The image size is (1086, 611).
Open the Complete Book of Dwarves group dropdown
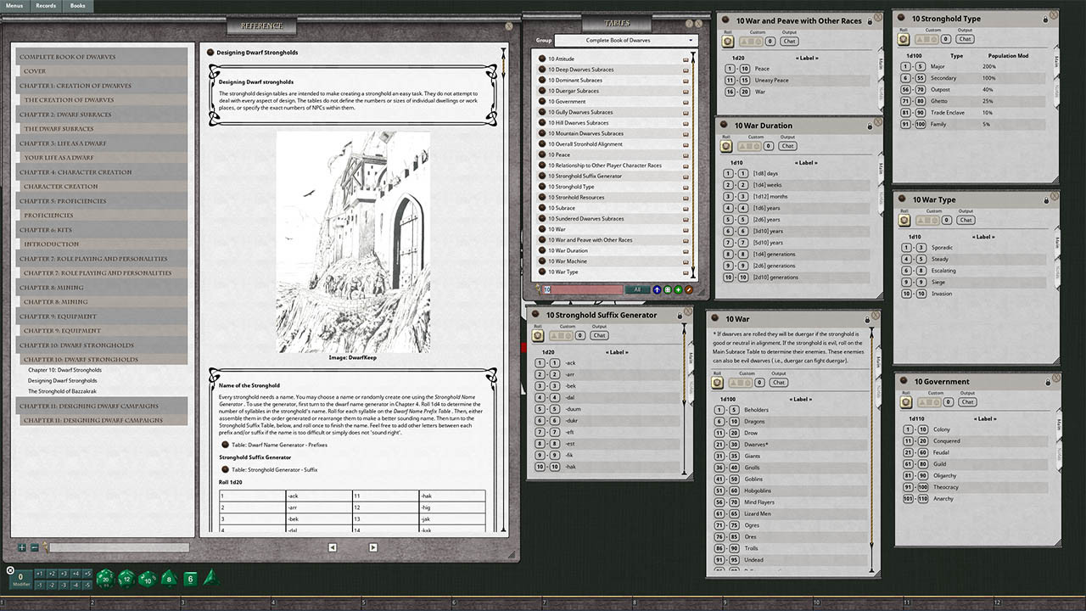coord(691,40)
